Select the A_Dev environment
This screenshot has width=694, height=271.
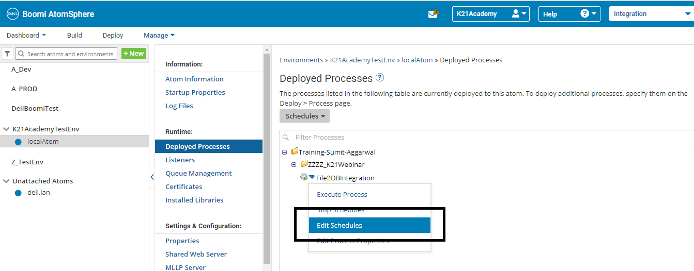tap(21, 69)
